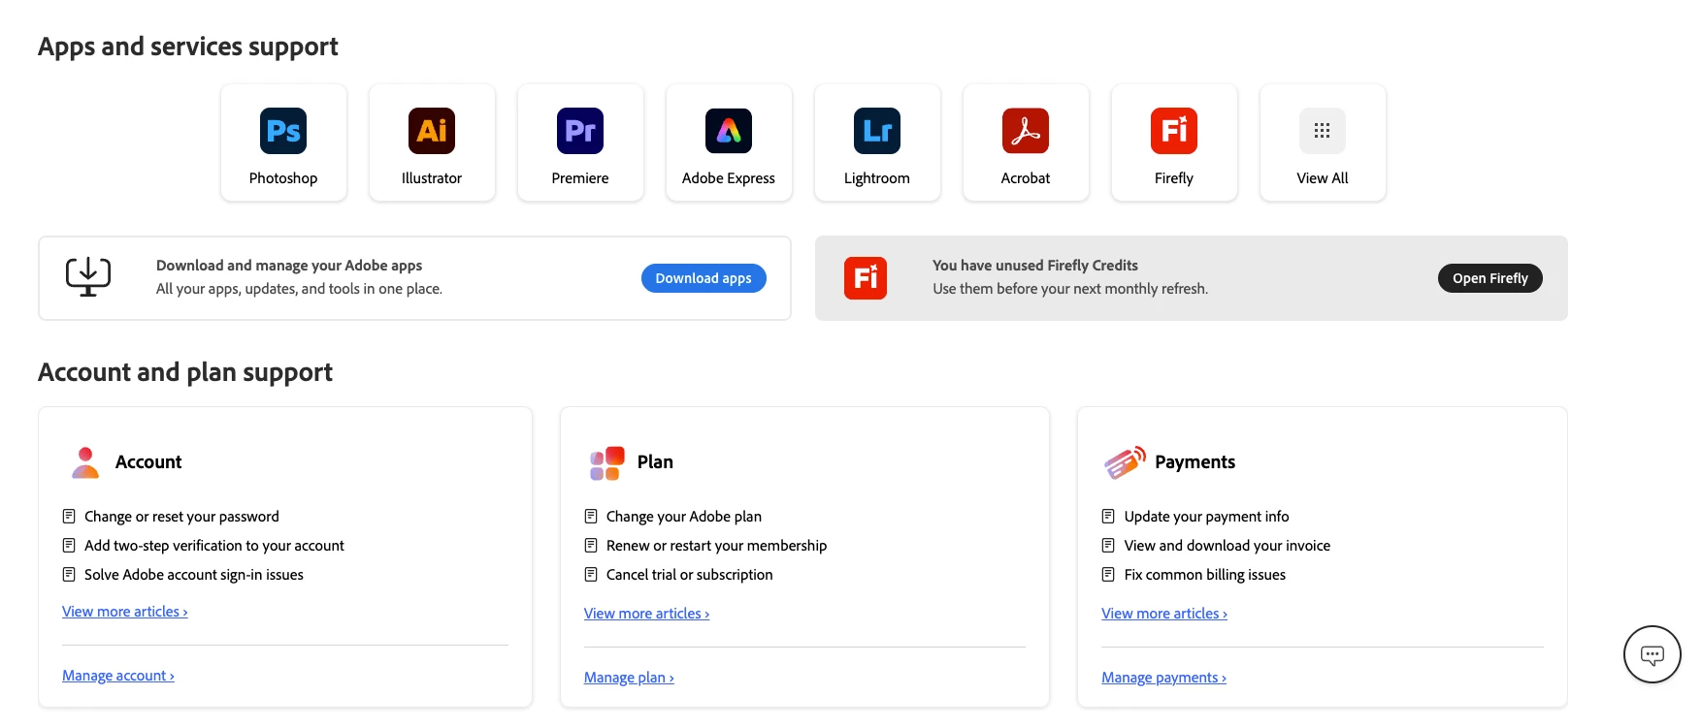Click document icon beside Update your payment info
Image resolution: width=1702 pixels, height=728 pixels.
coord(1108,517)
